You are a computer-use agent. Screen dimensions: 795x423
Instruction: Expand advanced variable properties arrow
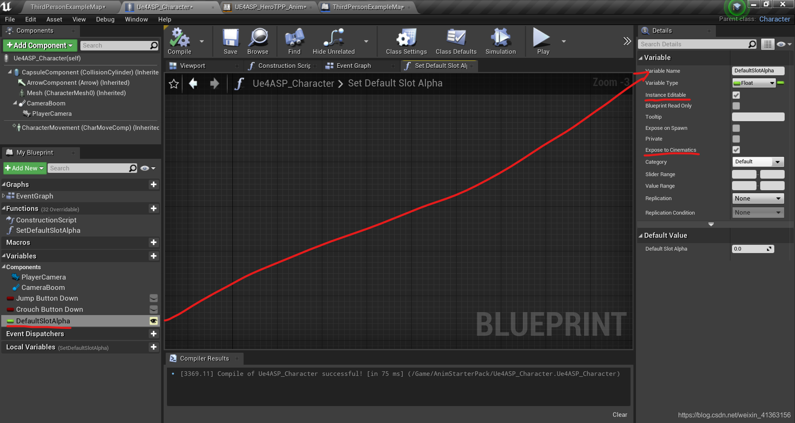click(x=711, y=224)
